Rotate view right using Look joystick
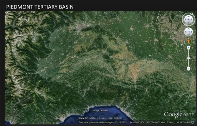197x126 pixels. (x=191, y=19)
